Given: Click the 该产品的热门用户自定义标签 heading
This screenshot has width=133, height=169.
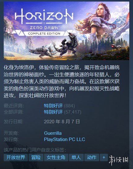Looking at the screenshot, I should click(35, 150).
